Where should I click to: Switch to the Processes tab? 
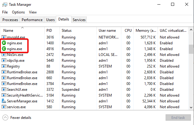pyautogui.click(x=10, y=20)
